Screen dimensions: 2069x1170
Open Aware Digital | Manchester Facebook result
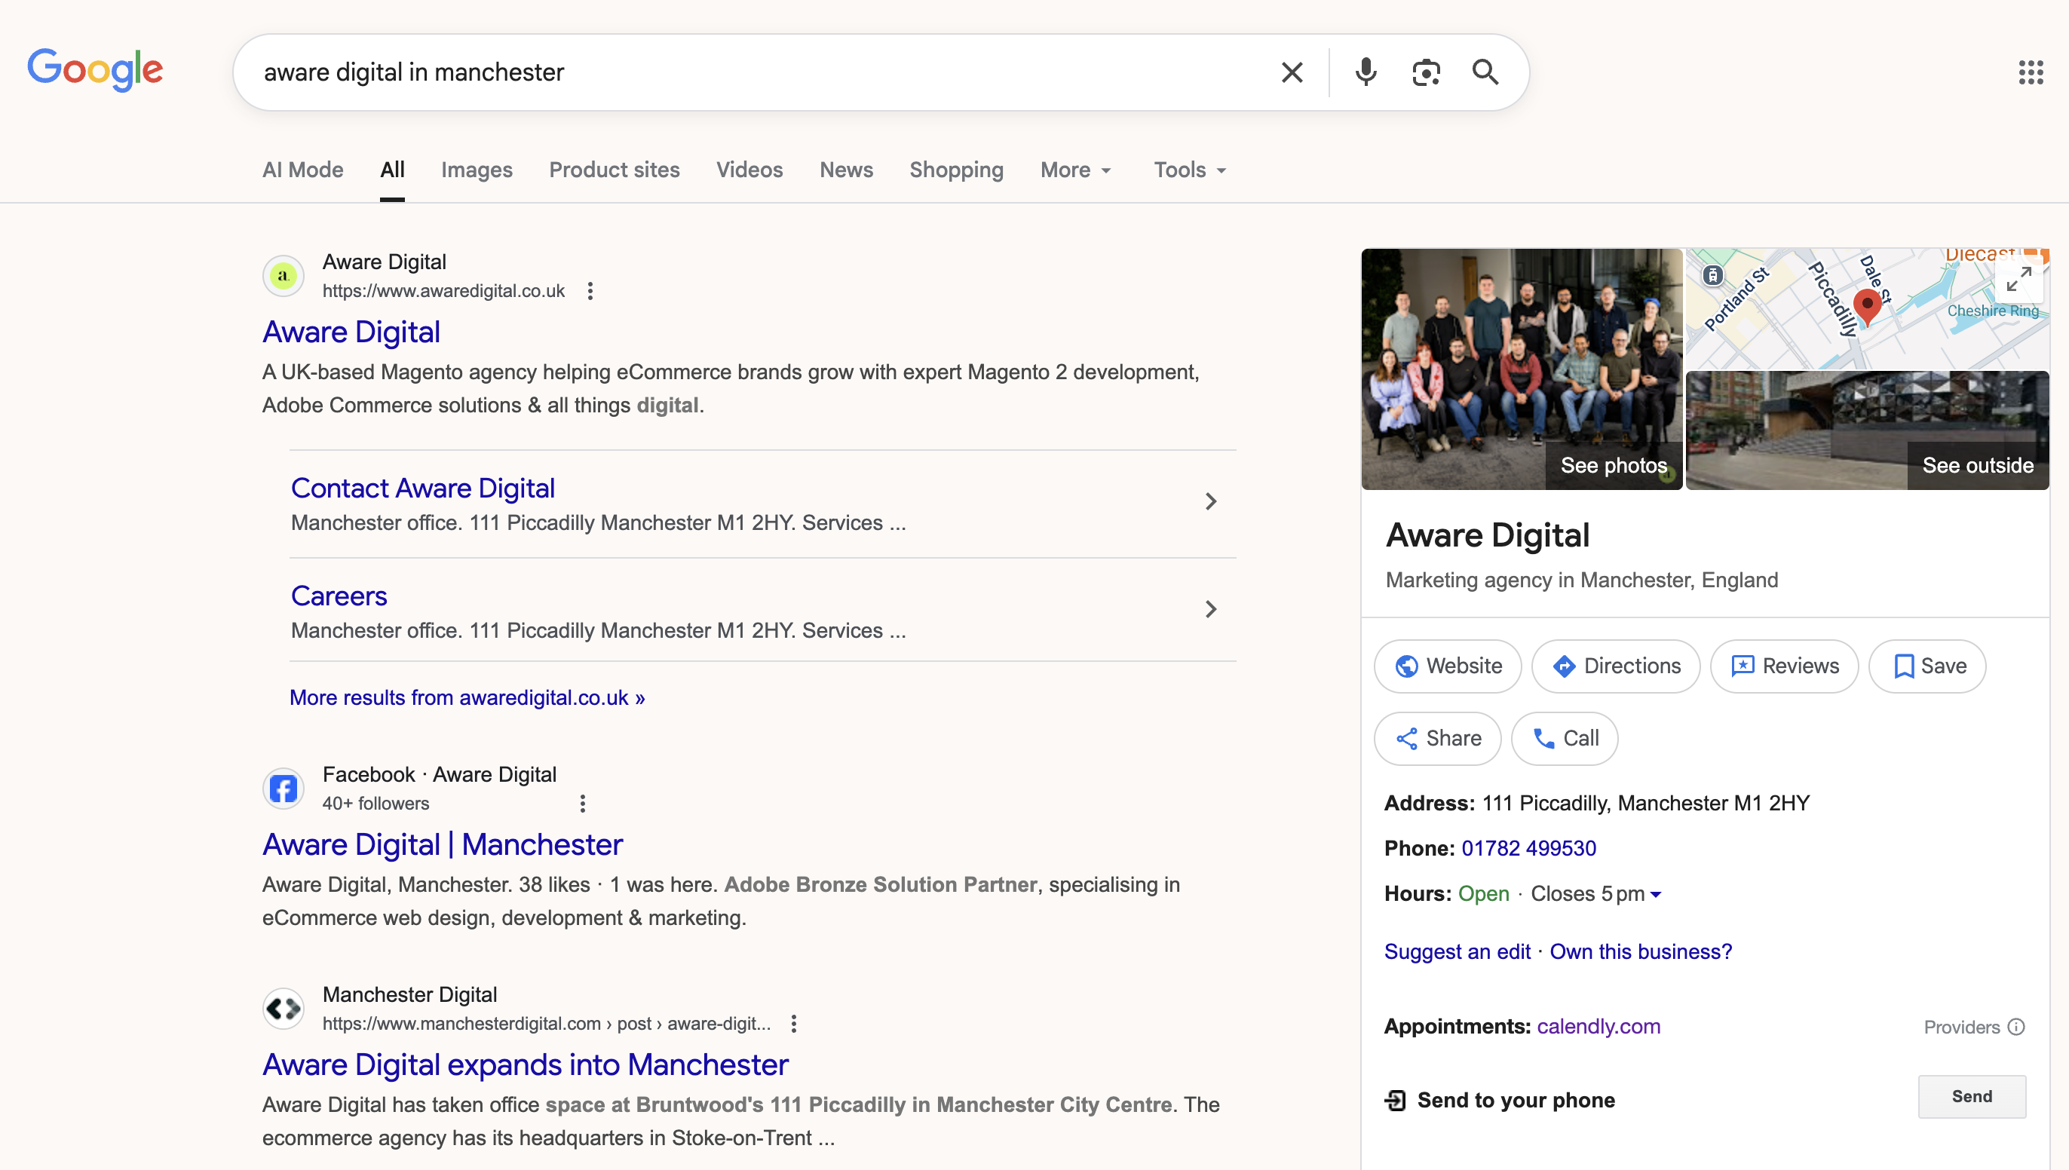coord(443,844)
